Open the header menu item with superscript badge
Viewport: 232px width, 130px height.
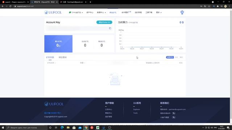point(126,12)
